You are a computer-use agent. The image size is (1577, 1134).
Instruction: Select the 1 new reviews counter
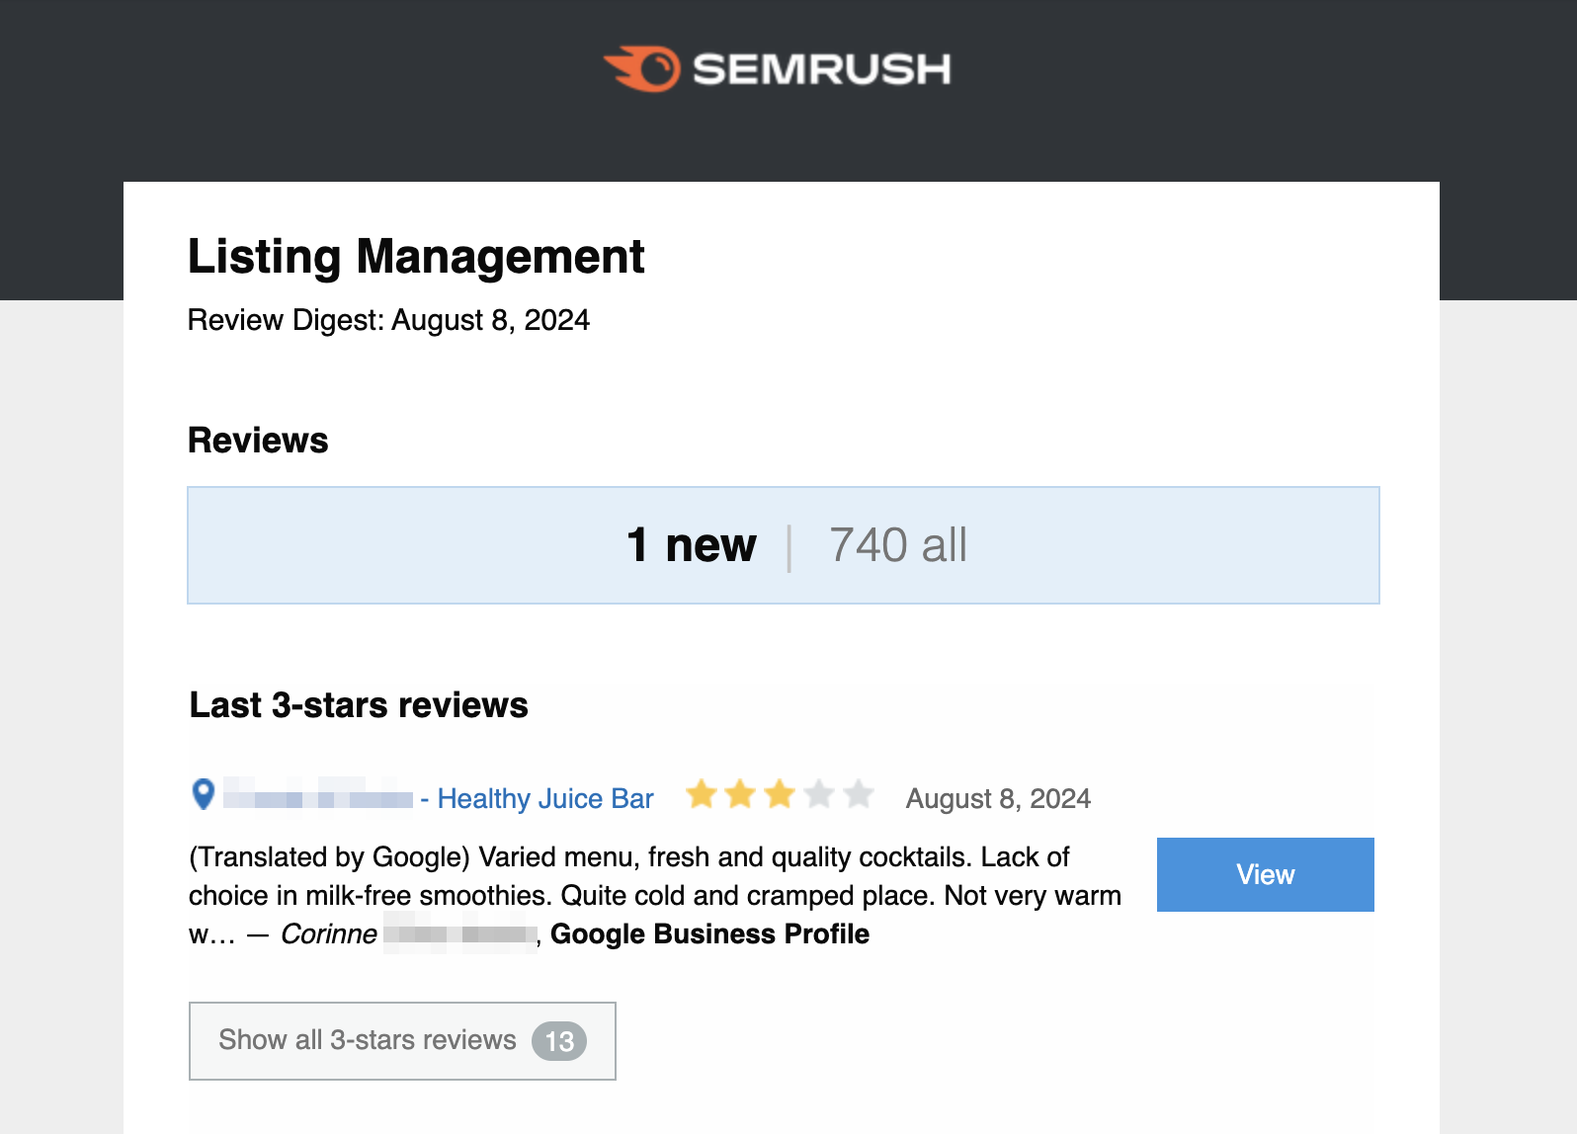point(691,544)
